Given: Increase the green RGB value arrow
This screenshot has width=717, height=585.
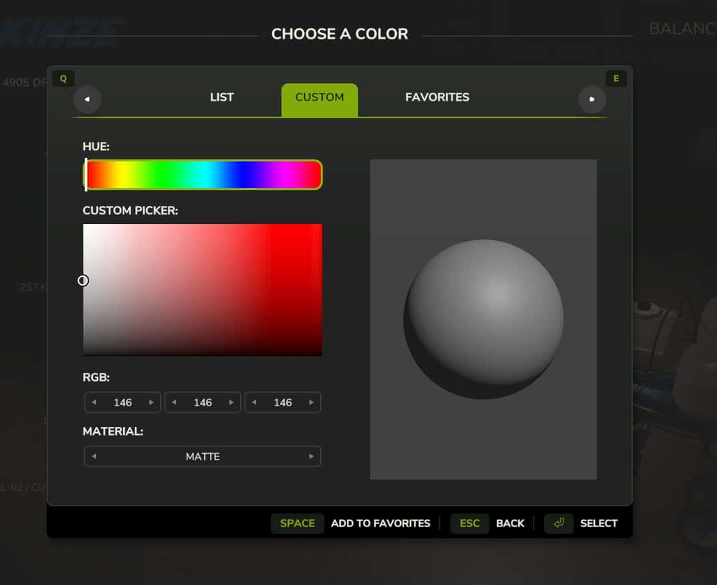Looking at the screenshot, I should [231, 402].
